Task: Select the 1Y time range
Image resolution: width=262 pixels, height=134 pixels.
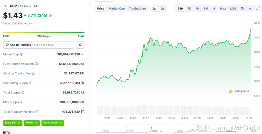Action: [214, 8]
